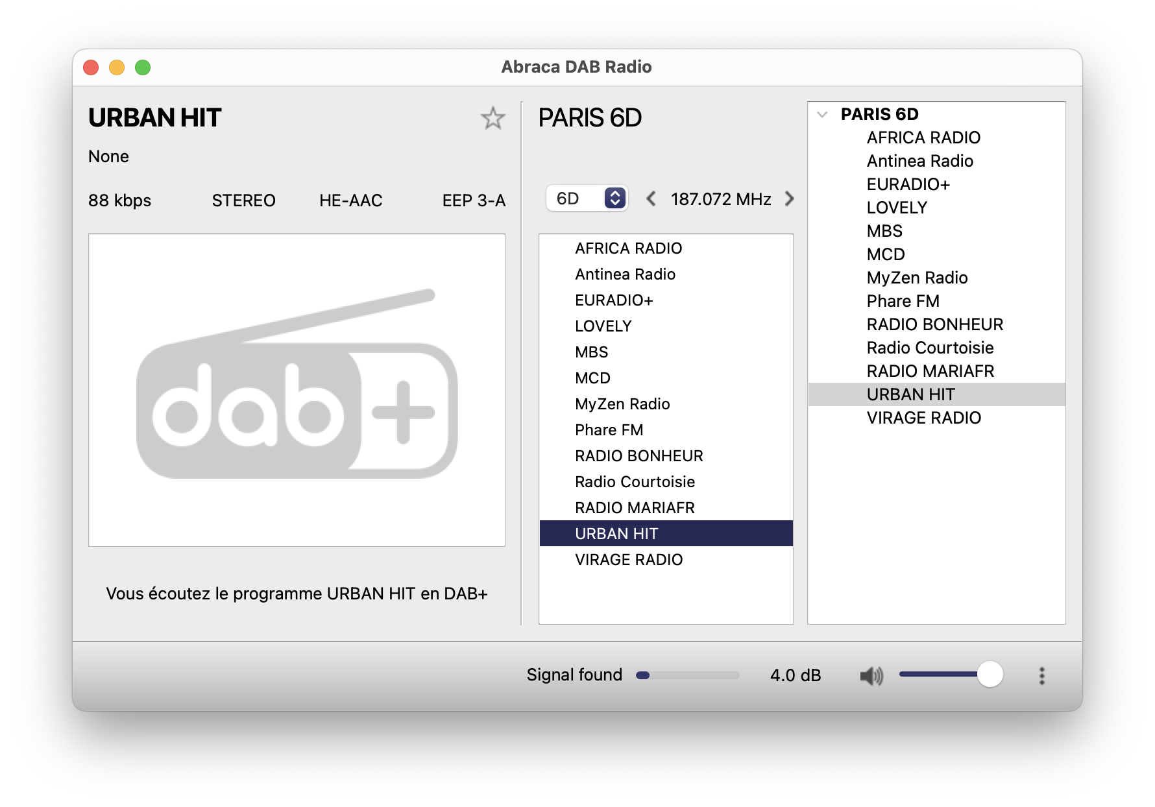Choose RADIO MARIAFR in the ensemble tree
The height and width of the screenshot is (807, 1155).
[936, 371]
